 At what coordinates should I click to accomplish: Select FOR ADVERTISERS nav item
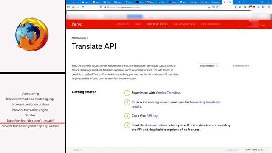click(184, 24)
